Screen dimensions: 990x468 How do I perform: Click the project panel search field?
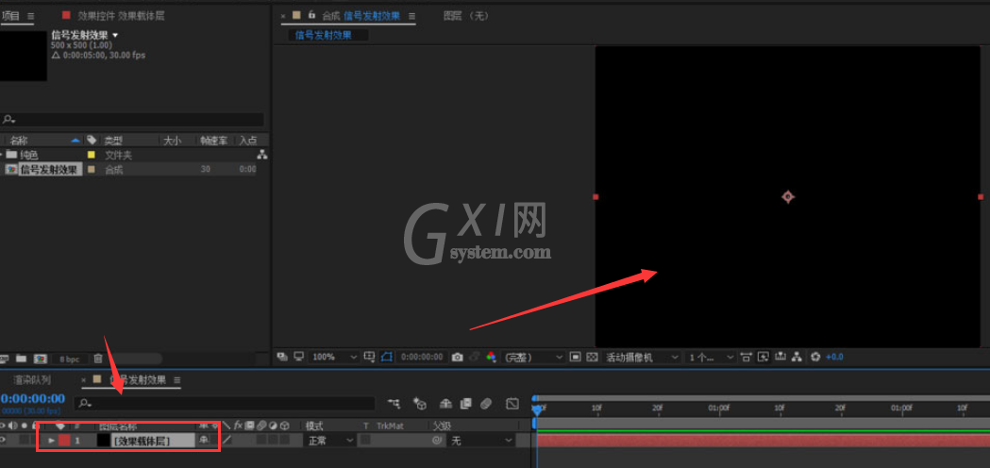tap(132, 120)
